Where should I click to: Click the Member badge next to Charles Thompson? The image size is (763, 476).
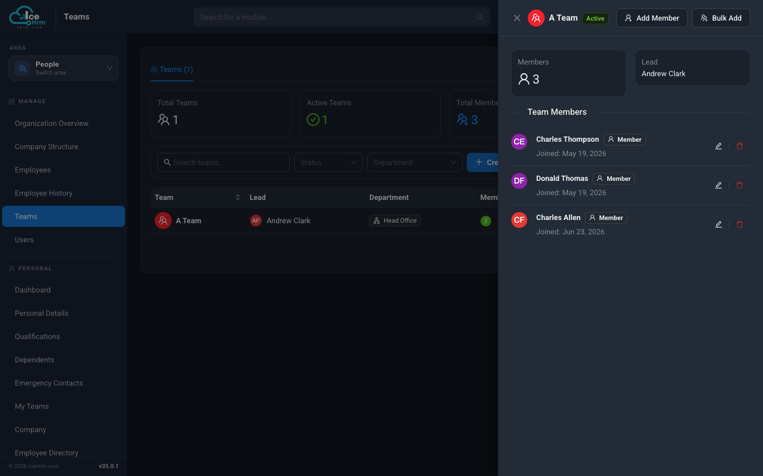625,140
